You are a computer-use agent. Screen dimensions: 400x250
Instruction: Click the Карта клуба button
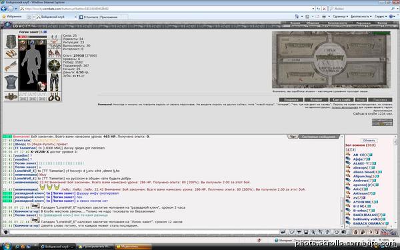point(341,100)
